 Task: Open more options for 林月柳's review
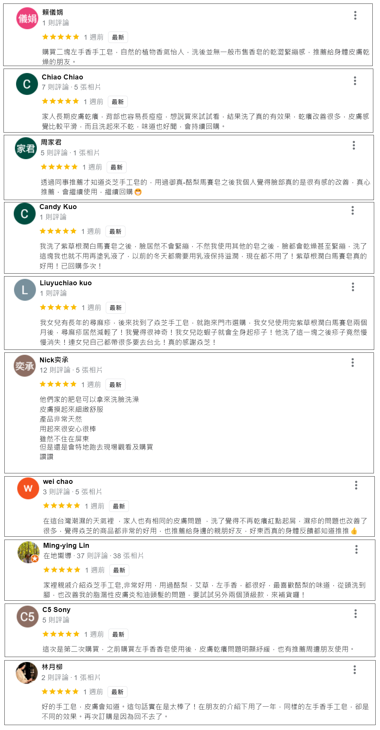coord(355,670)
